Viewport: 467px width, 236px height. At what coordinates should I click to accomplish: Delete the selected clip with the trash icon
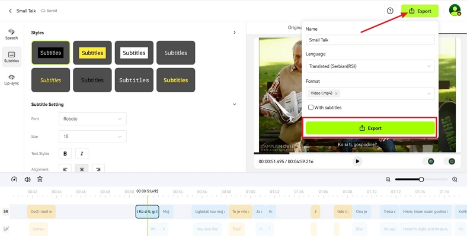[x=40, y=179]
